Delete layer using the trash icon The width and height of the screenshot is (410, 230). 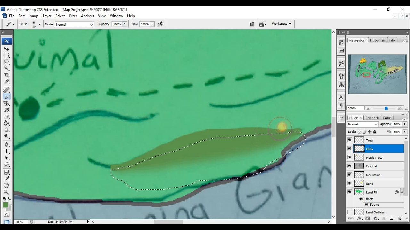click(400, 218)
